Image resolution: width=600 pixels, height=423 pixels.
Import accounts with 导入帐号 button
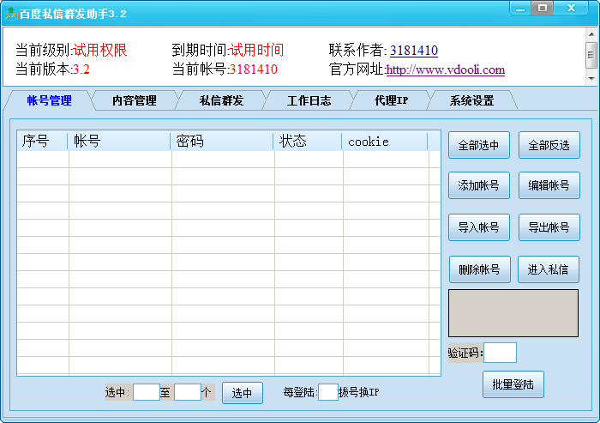click(x=478, y=227)
